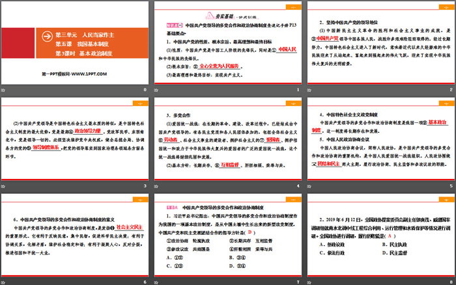Viewport: 456px width, 285px height.
Task: Click the slide number label 5
Action: coord(451,186)
